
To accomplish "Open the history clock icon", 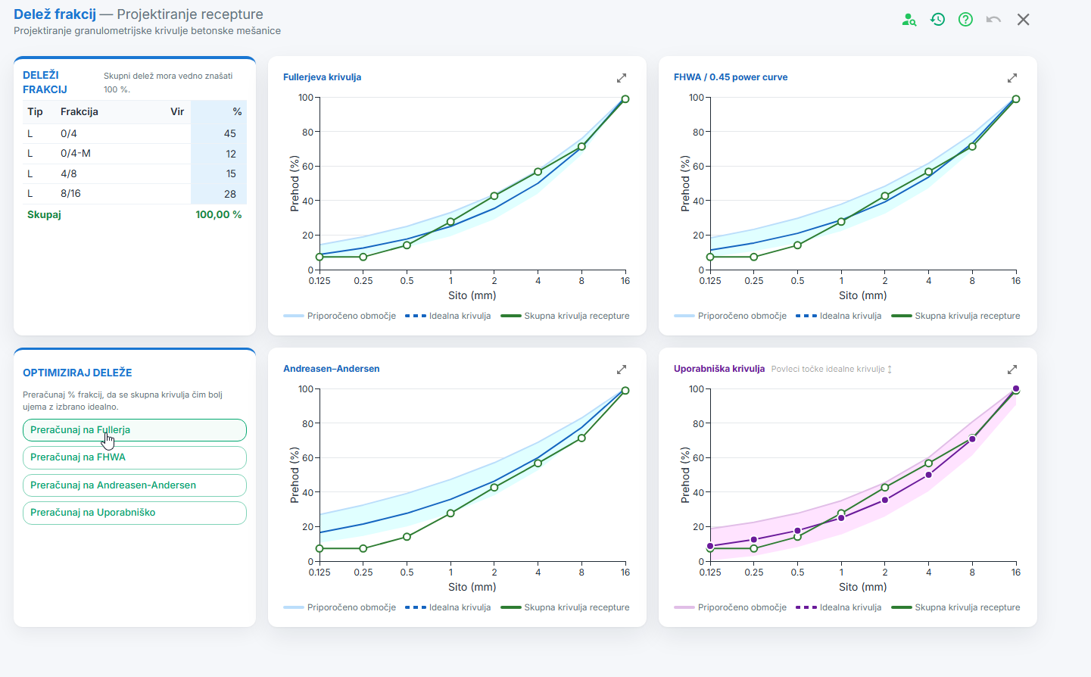I will 937,20.
